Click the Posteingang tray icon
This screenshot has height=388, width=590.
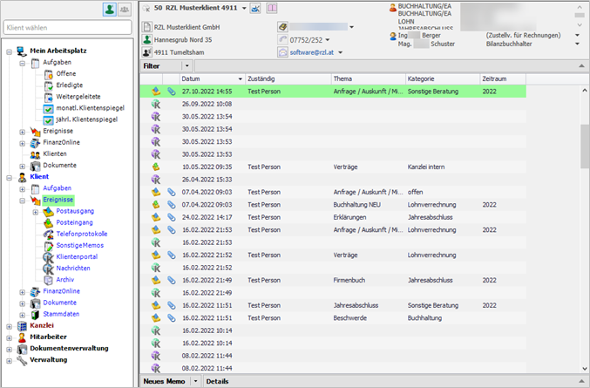[49, 222]
